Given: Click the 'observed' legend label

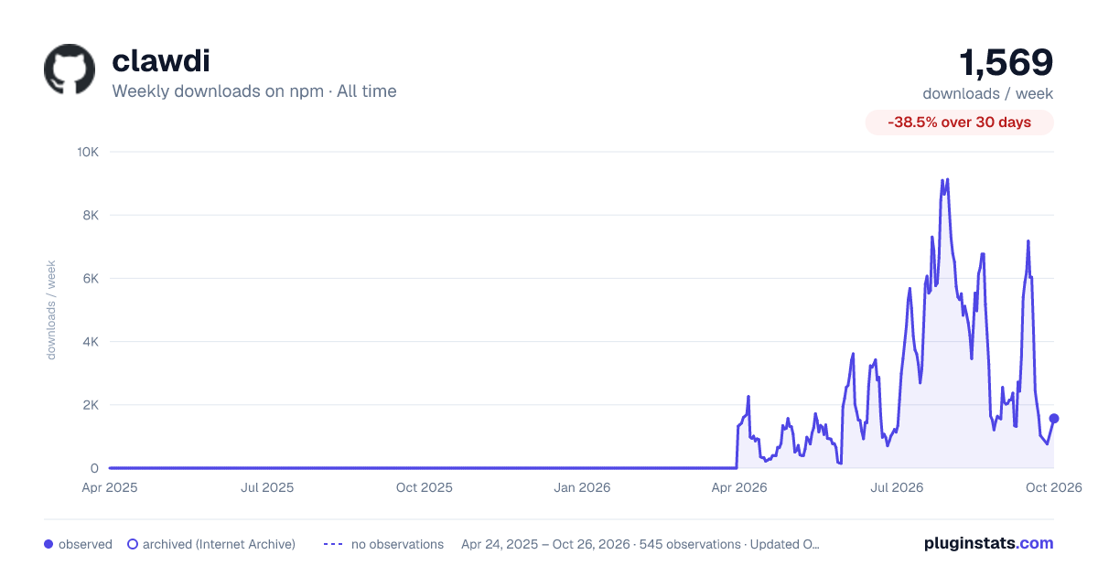Looking at the screenshot, I should click(85, 544).
